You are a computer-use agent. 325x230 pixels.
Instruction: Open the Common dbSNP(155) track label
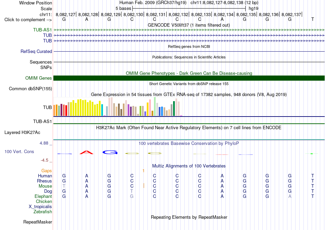click(x=30, y=89)
